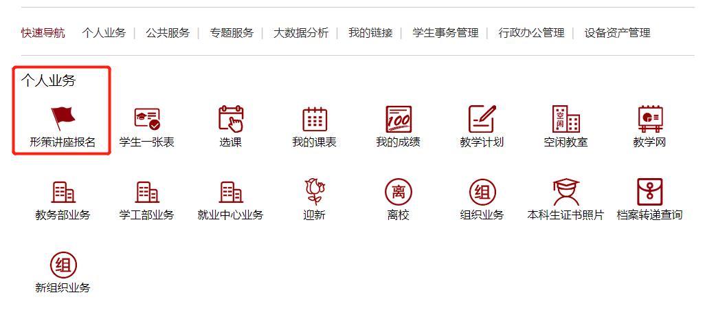
Task: Select 大数据分析 in the navigation bar
Action: (x=301, y=33)
